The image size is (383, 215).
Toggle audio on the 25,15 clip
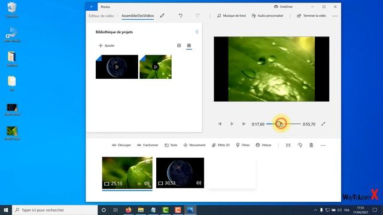click(147, 183)
